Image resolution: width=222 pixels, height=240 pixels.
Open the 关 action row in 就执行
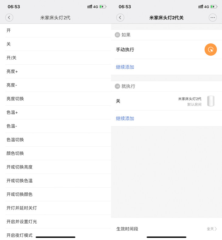click(167, 101)
